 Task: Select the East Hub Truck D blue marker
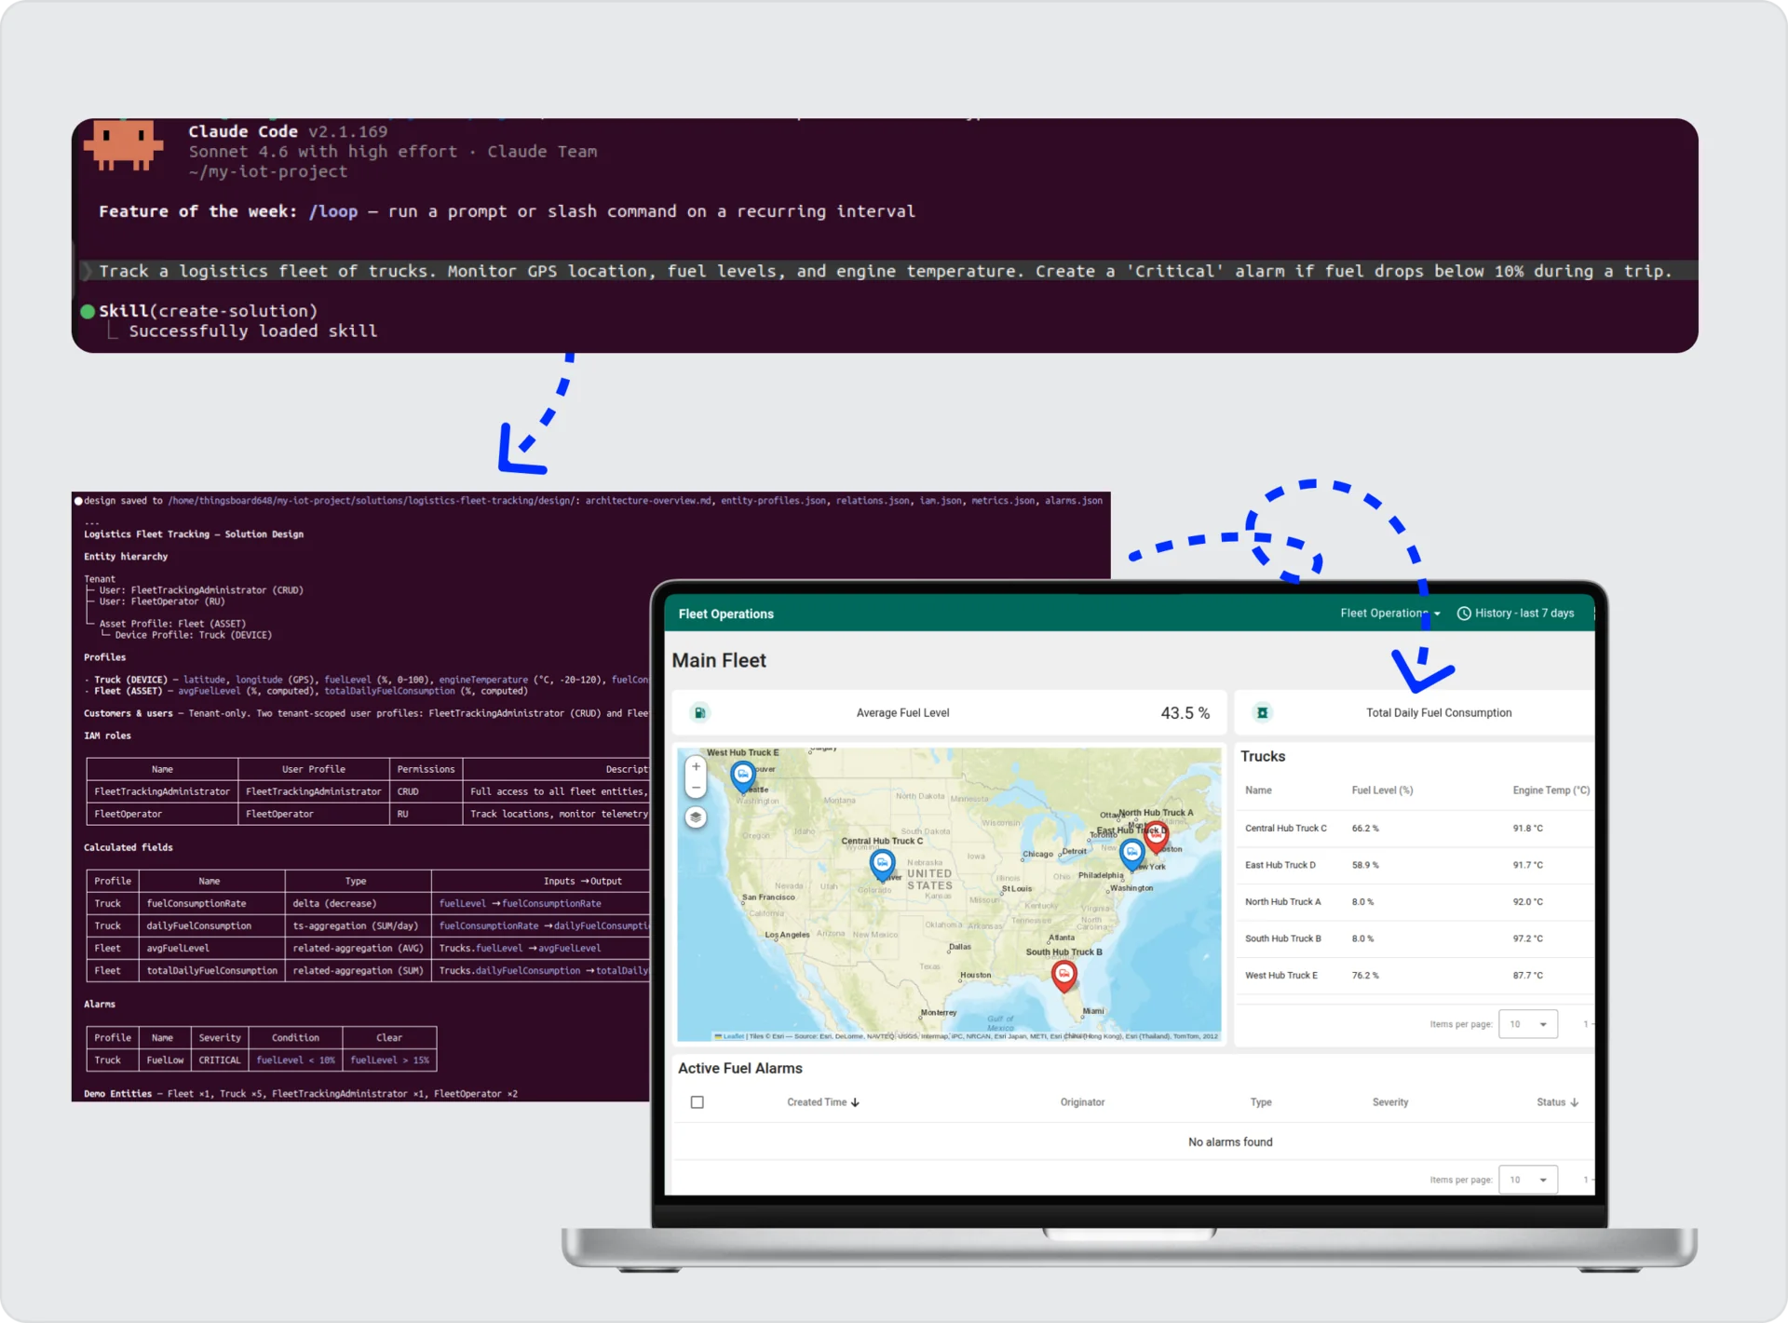click(x=1131, y=854)
